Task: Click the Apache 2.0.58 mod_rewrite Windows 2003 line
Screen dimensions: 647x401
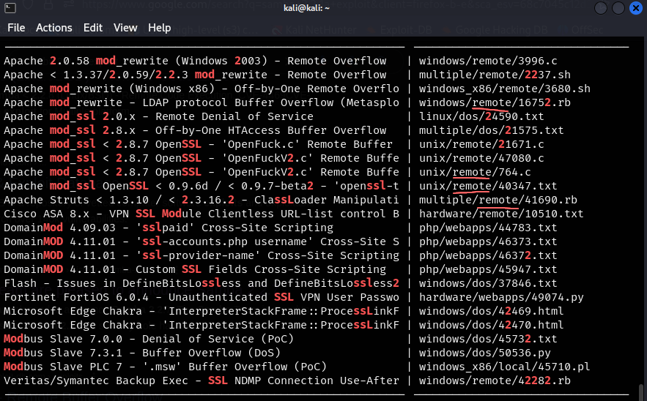Action: (195, 61)
